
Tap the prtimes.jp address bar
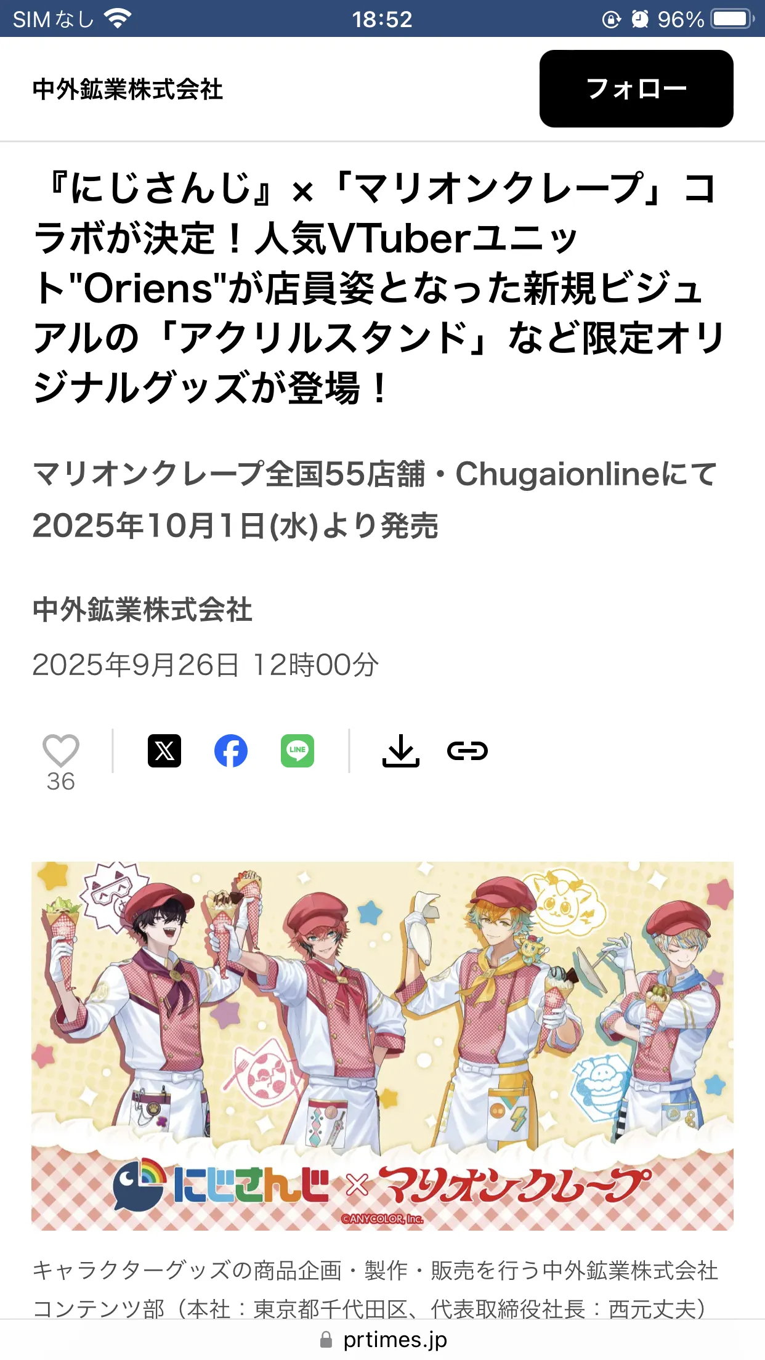pos(382,1340)
